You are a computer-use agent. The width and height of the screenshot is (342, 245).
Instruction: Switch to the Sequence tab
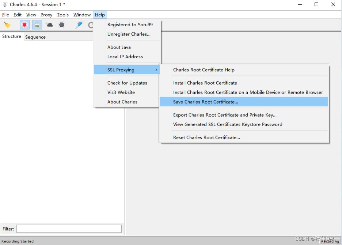point(35,37)
